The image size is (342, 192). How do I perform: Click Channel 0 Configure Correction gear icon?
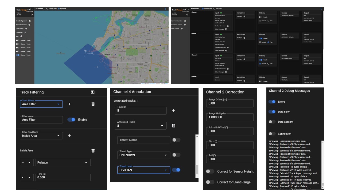[x=228, y=26]
